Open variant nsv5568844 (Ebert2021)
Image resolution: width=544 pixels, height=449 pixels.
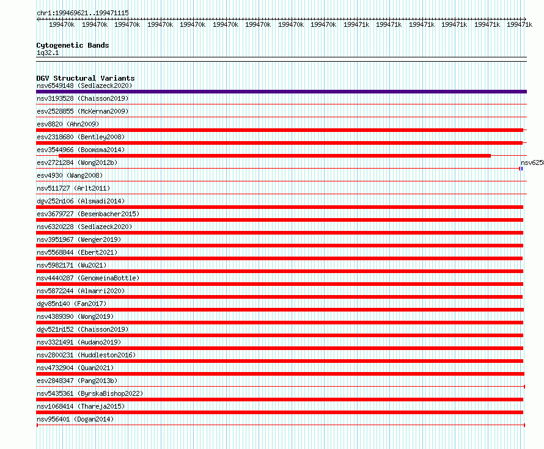pos(77,252)
